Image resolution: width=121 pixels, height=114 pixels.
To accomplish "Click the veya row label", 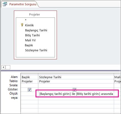I will pyautogui.click(x=14, y=98).
